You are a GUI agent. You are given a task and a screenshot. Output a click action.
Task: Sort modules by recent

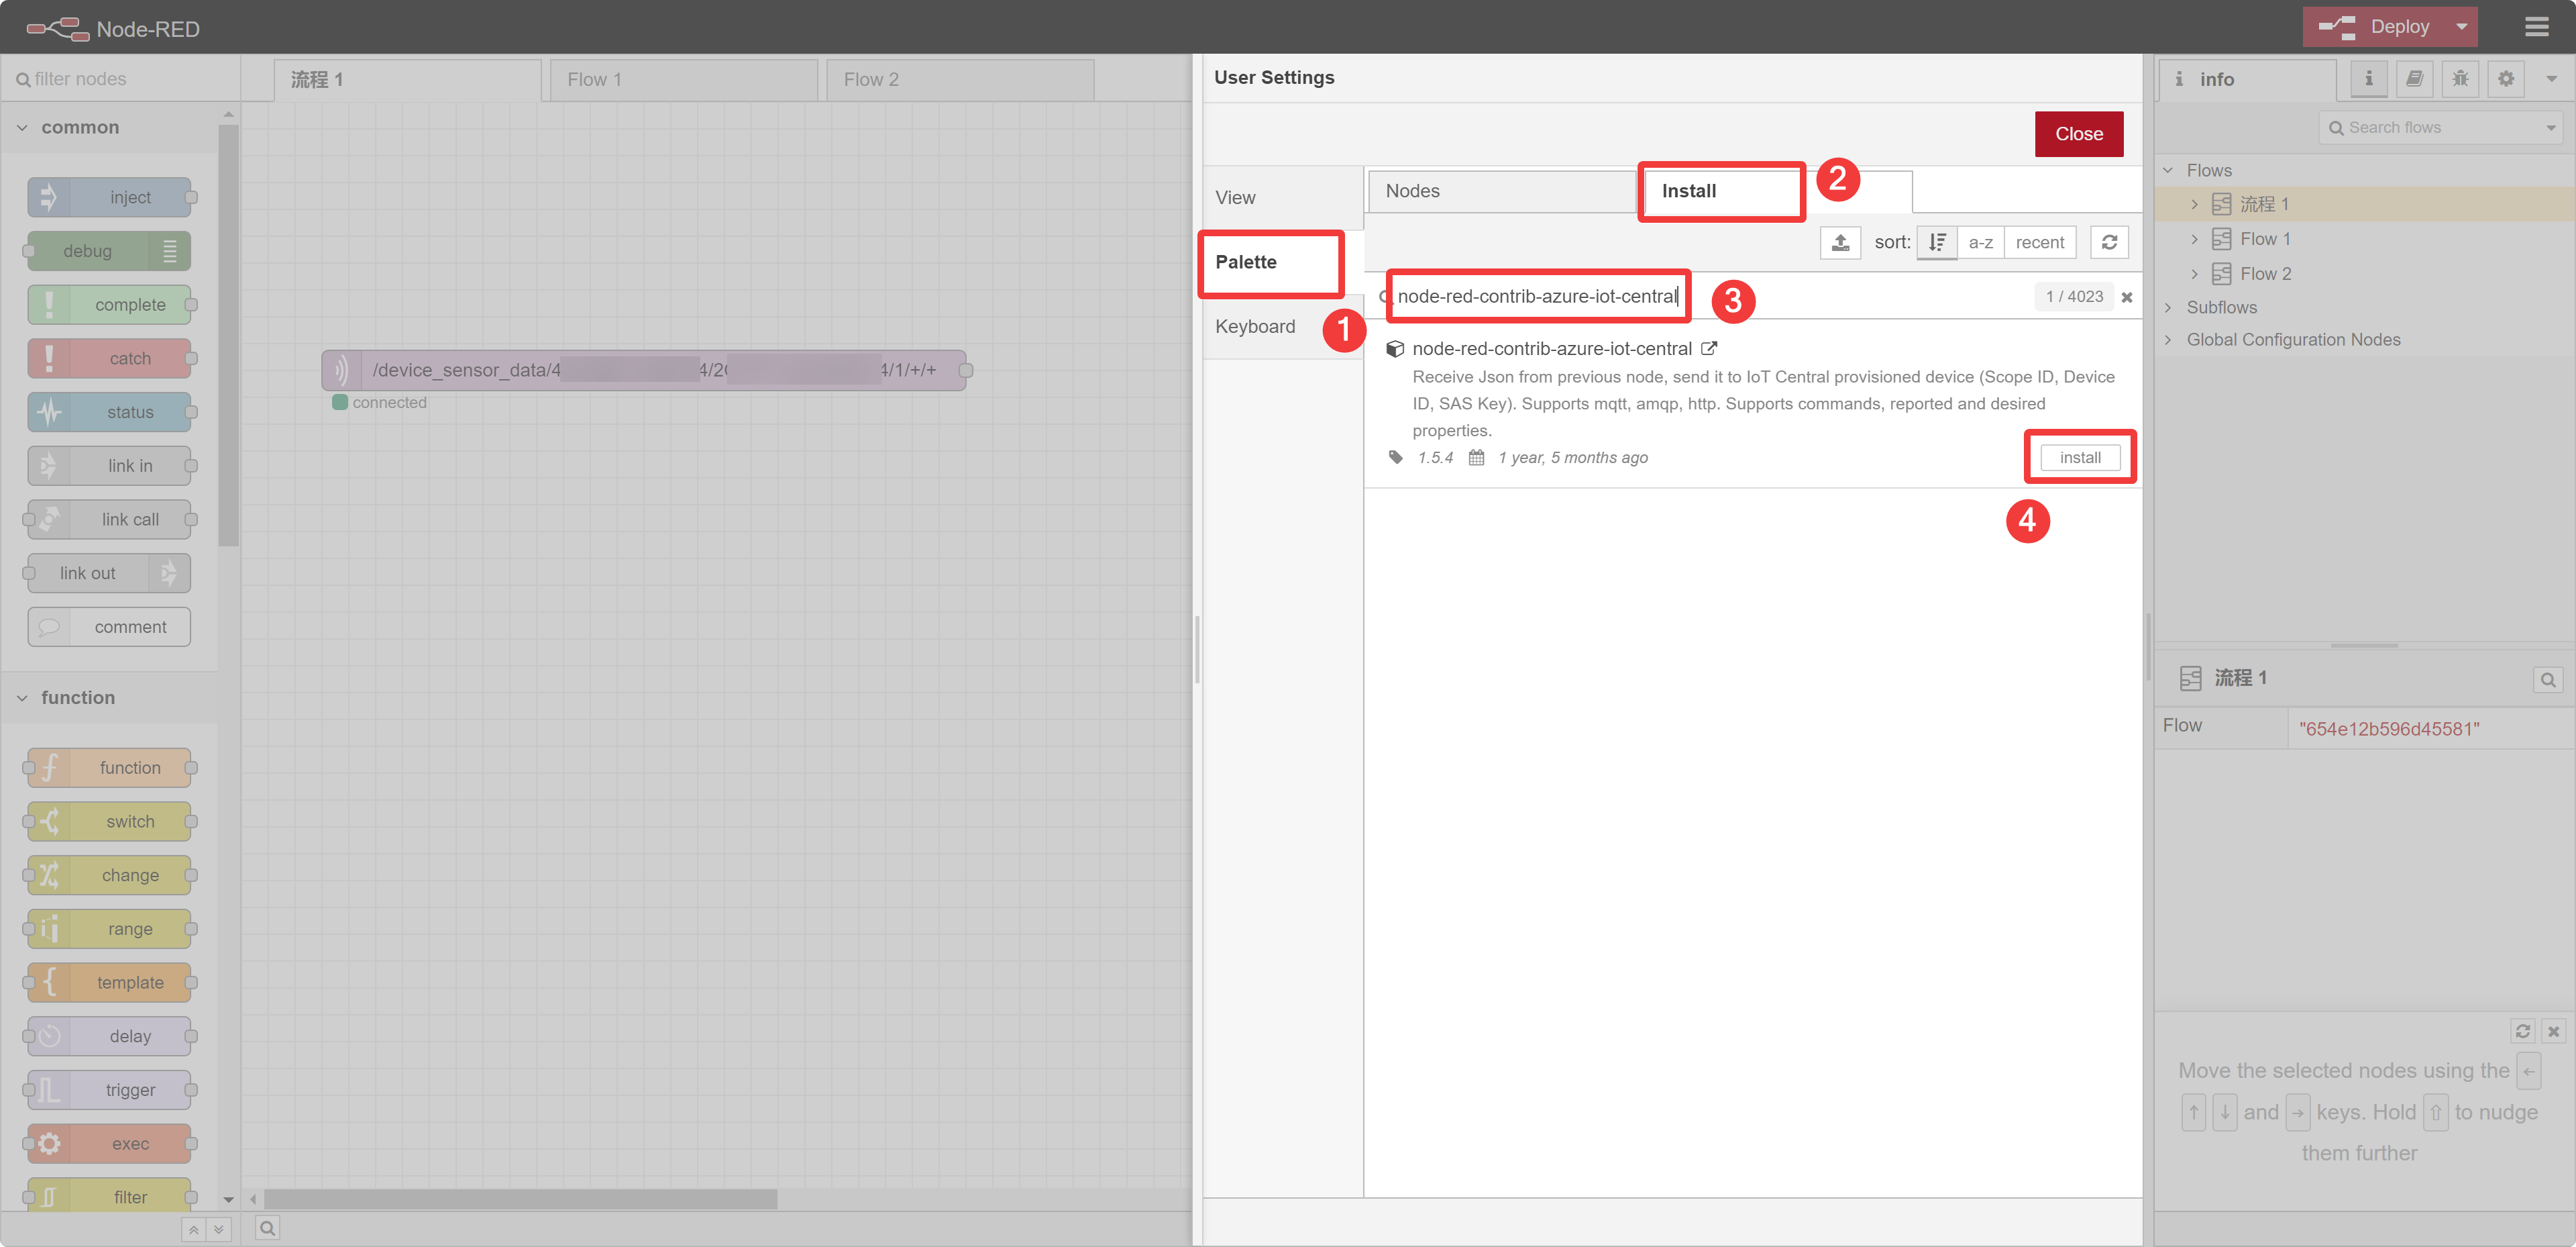click(x=2039, y=242)
